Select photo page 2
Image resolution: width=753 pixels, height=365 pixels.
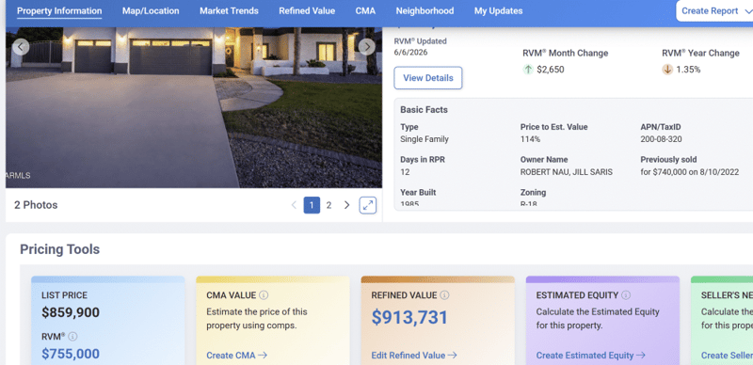(328, 205)
